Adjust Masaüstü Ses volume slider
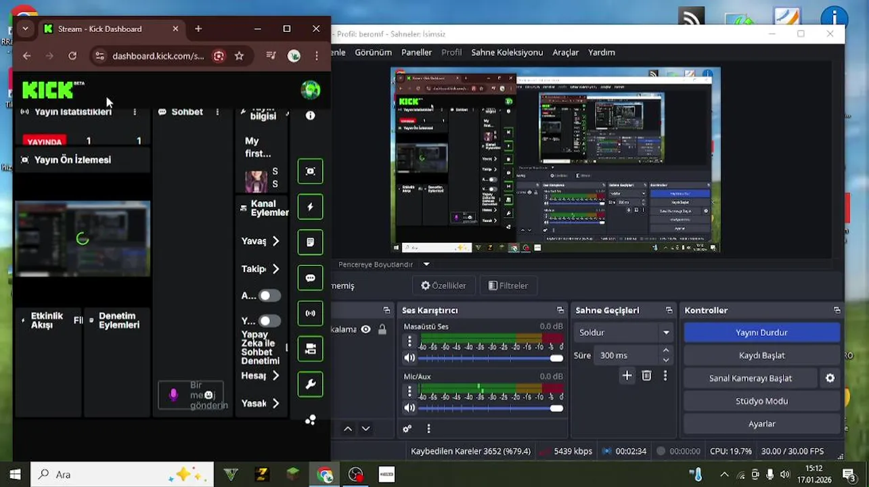The height and width of the screenshot is (487, 869). [x=491, y=358]
